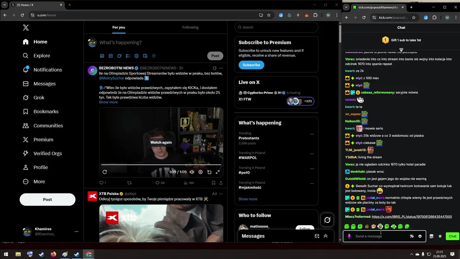Open options for the Protestants trend
This screenshot has width=460, height=259.
point(312,134)
